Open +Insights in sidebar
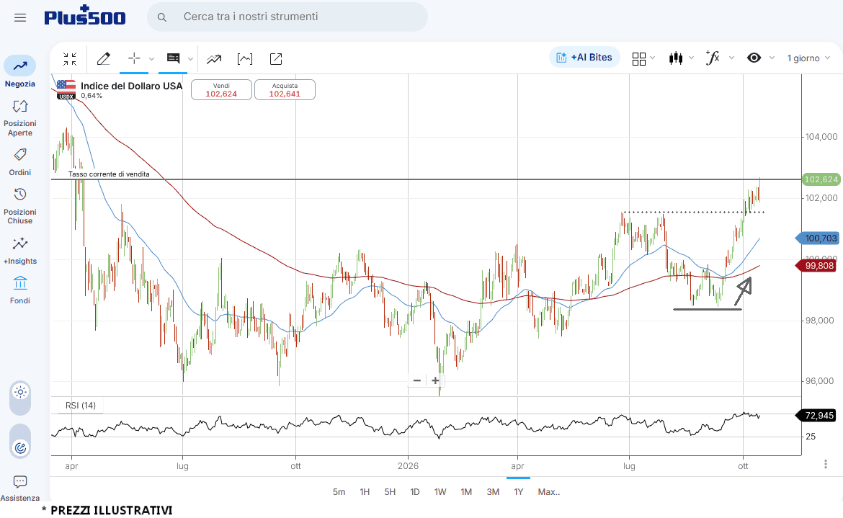This screenshot has width=843, height=518. point(20,251)
